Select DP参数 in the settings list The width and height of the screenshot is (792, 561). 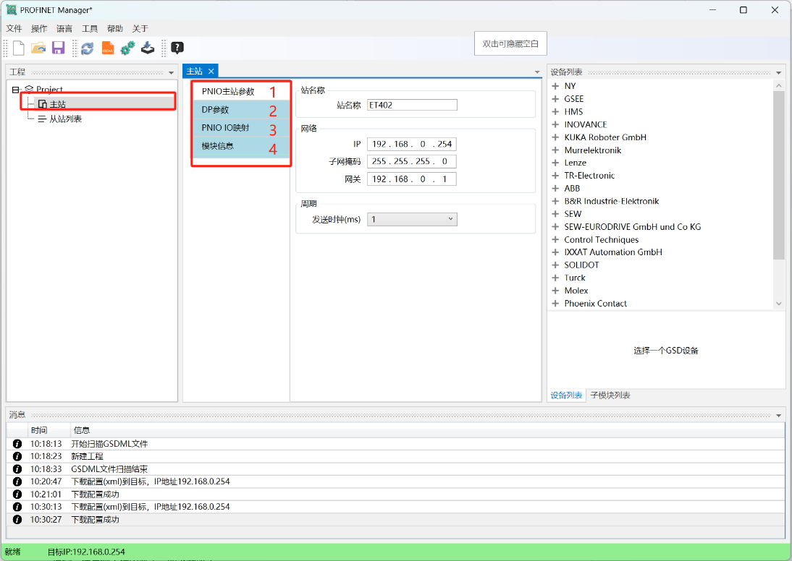(x=240, y=109)
